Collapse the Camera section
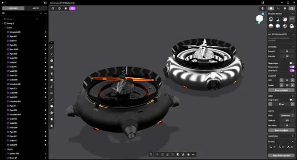The width and height of the screenshot is (297, 160). click(293, 76)
